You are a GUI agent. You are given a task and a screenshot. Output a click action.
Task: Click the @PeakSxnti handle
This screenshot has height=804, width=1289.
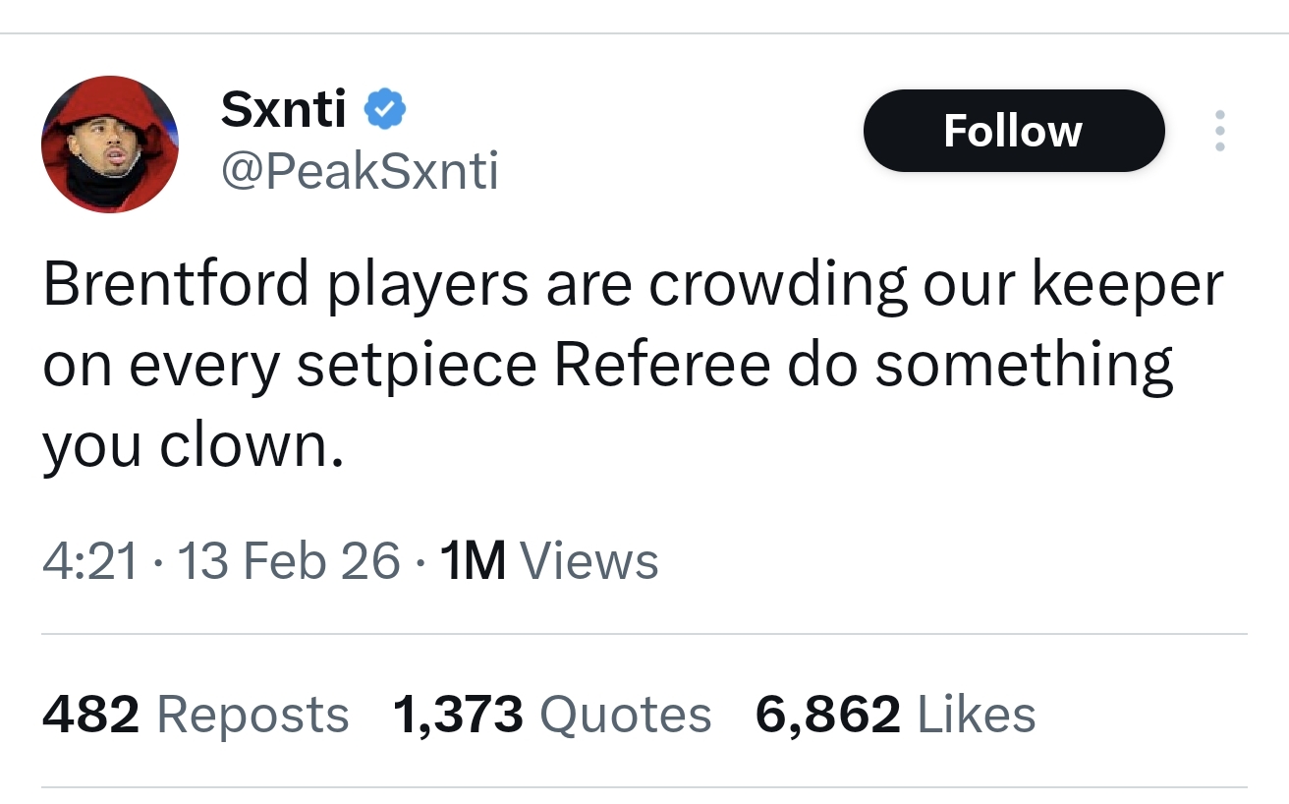(x=360, y=172)
